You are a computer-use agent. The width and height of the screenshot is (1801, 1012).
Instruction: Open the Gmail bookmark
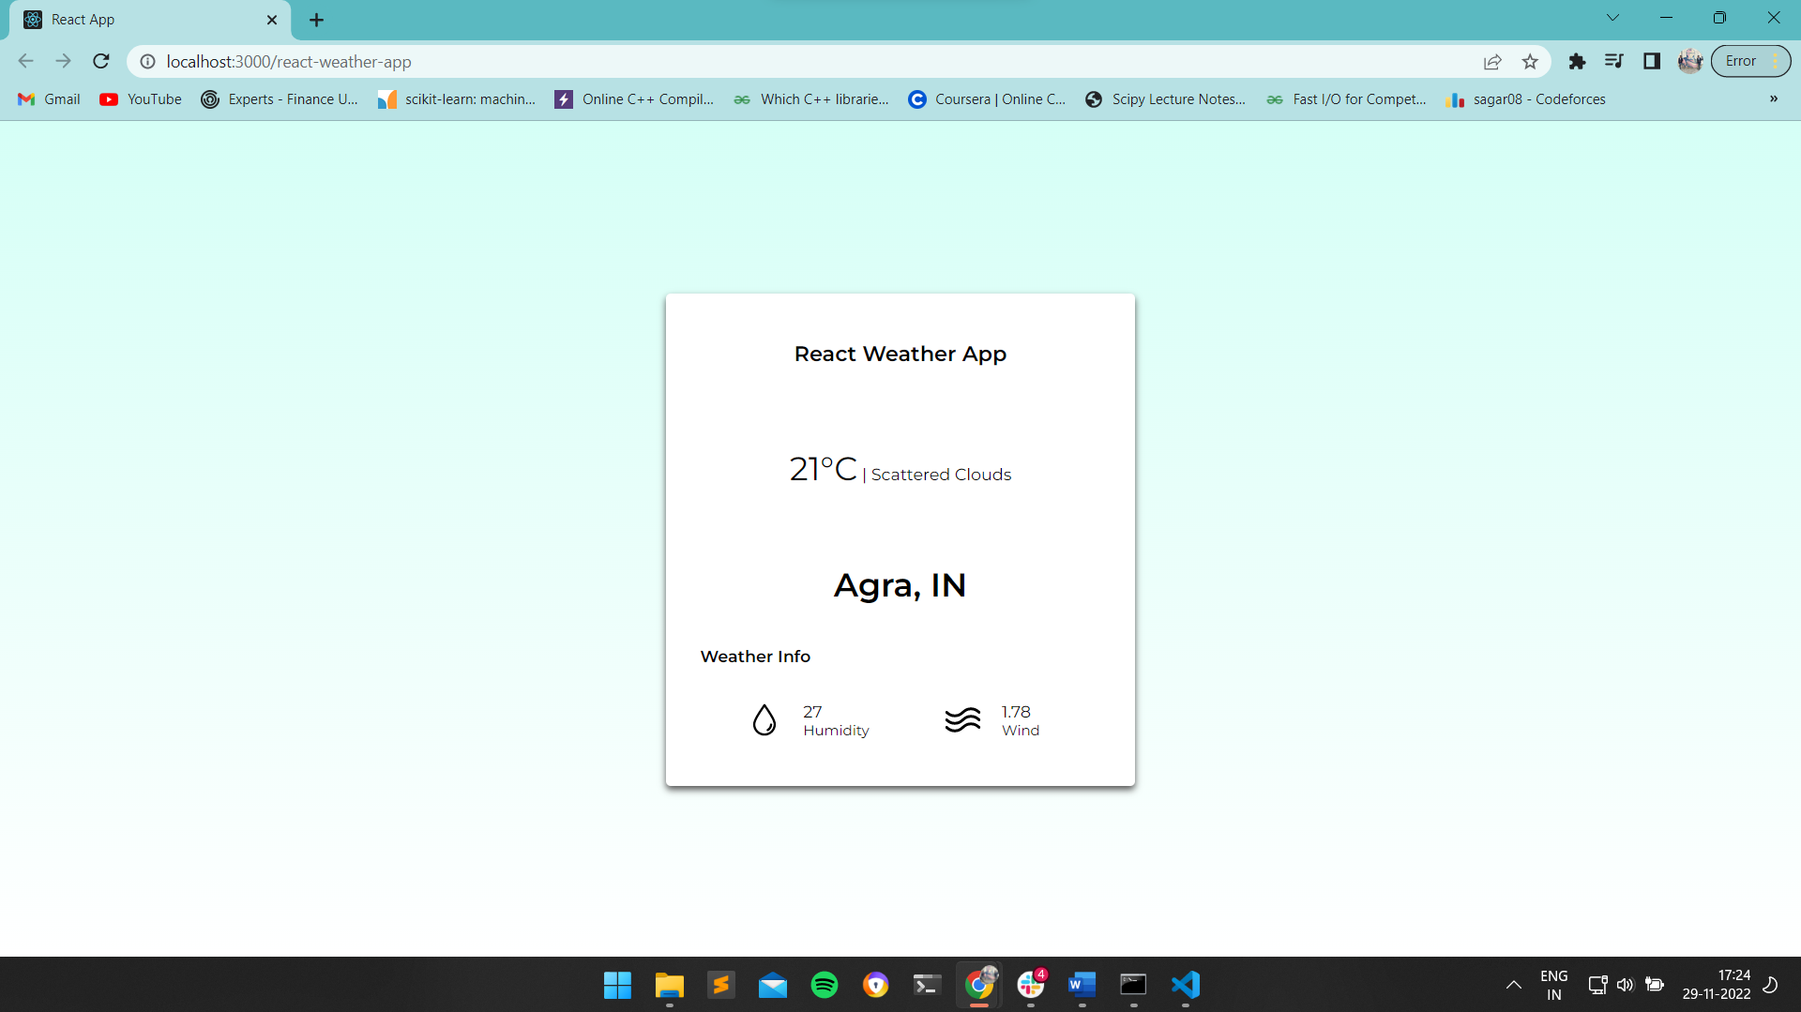tap(47, 98)
